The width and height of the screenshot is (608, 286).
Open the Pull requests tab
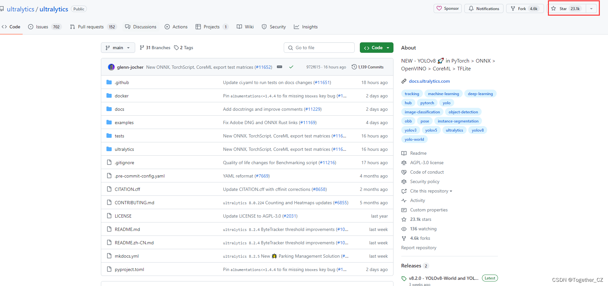click(93, 27)
